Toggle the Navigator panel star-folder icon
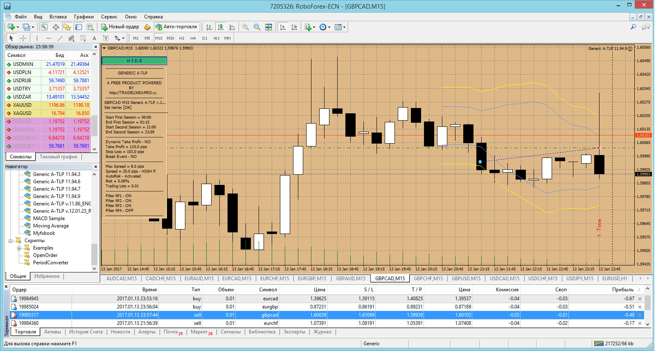Image resolution: width=656 pixels, height=351 pixels. pyautogui.click(x=67, y=27)
